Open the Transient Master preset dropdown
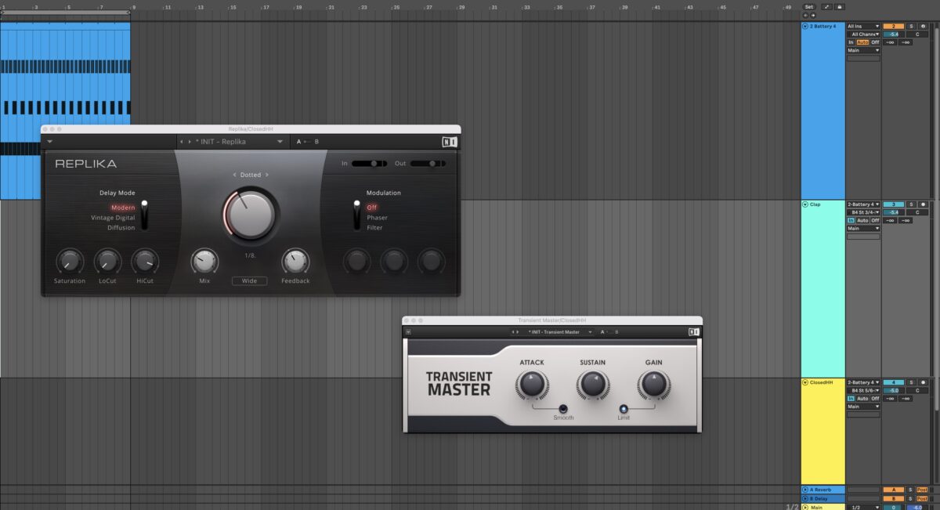Viewport: 940px width, 510px height. 590,332
